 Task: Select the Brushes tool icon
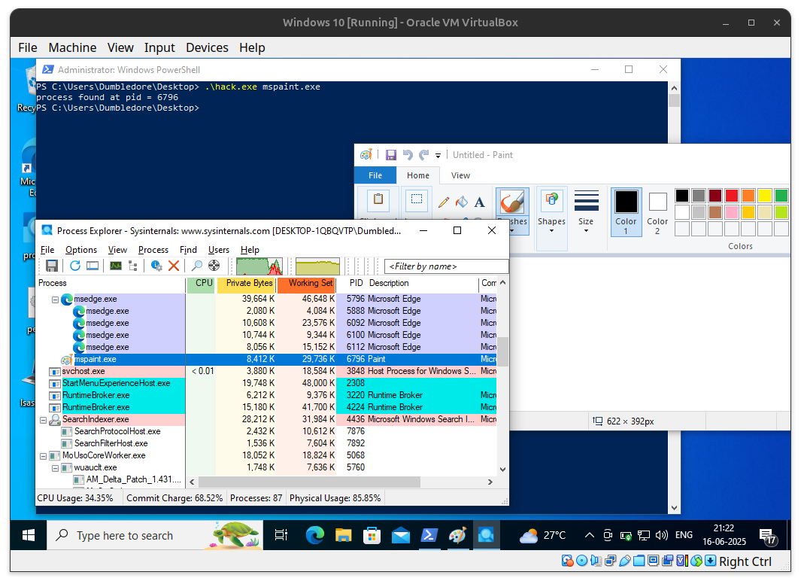click(512, 201)
